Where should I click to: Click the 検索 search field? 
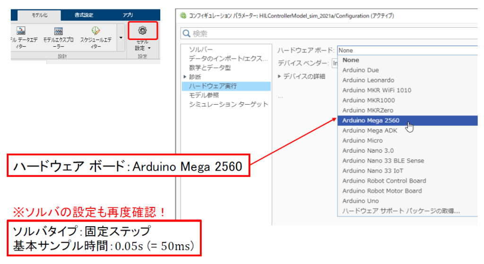pos(329,33)
